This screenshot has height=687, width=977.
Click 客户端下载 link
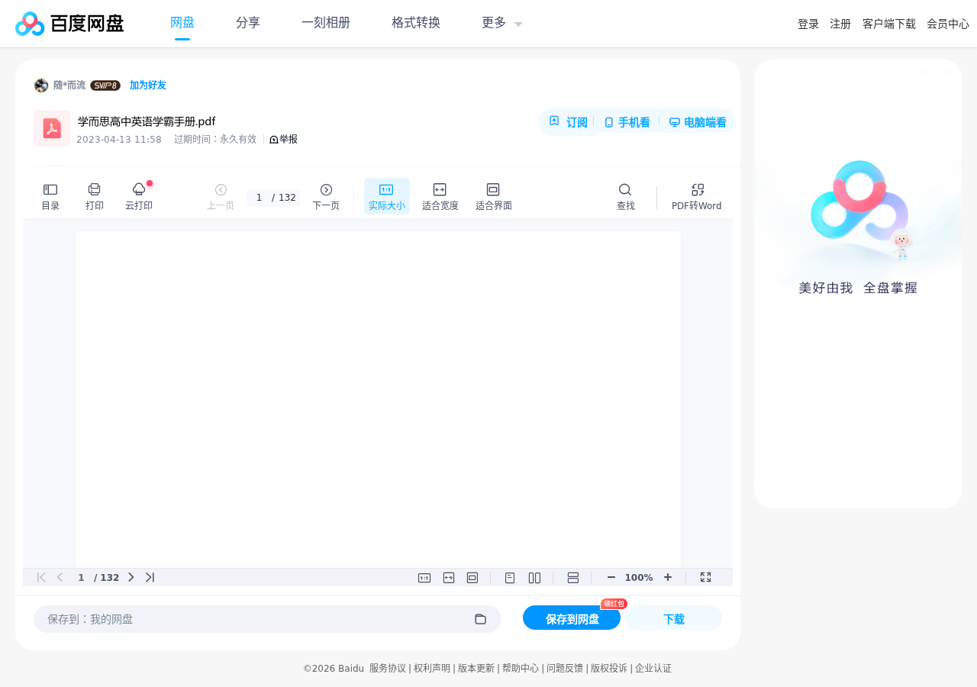889,24
